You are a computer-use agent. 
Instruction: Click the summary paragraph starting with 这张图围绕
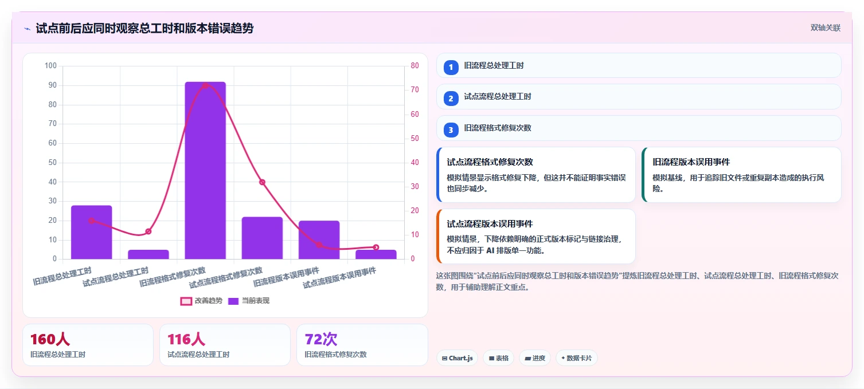click(639, 282)
